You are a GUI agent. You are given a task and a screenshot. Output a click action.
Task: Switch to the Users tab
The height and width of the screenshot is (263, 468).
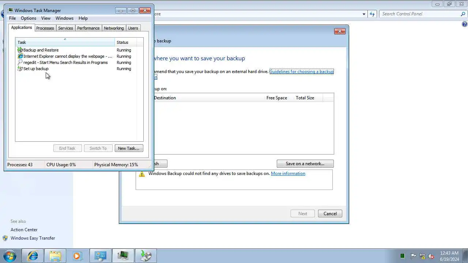133,28
